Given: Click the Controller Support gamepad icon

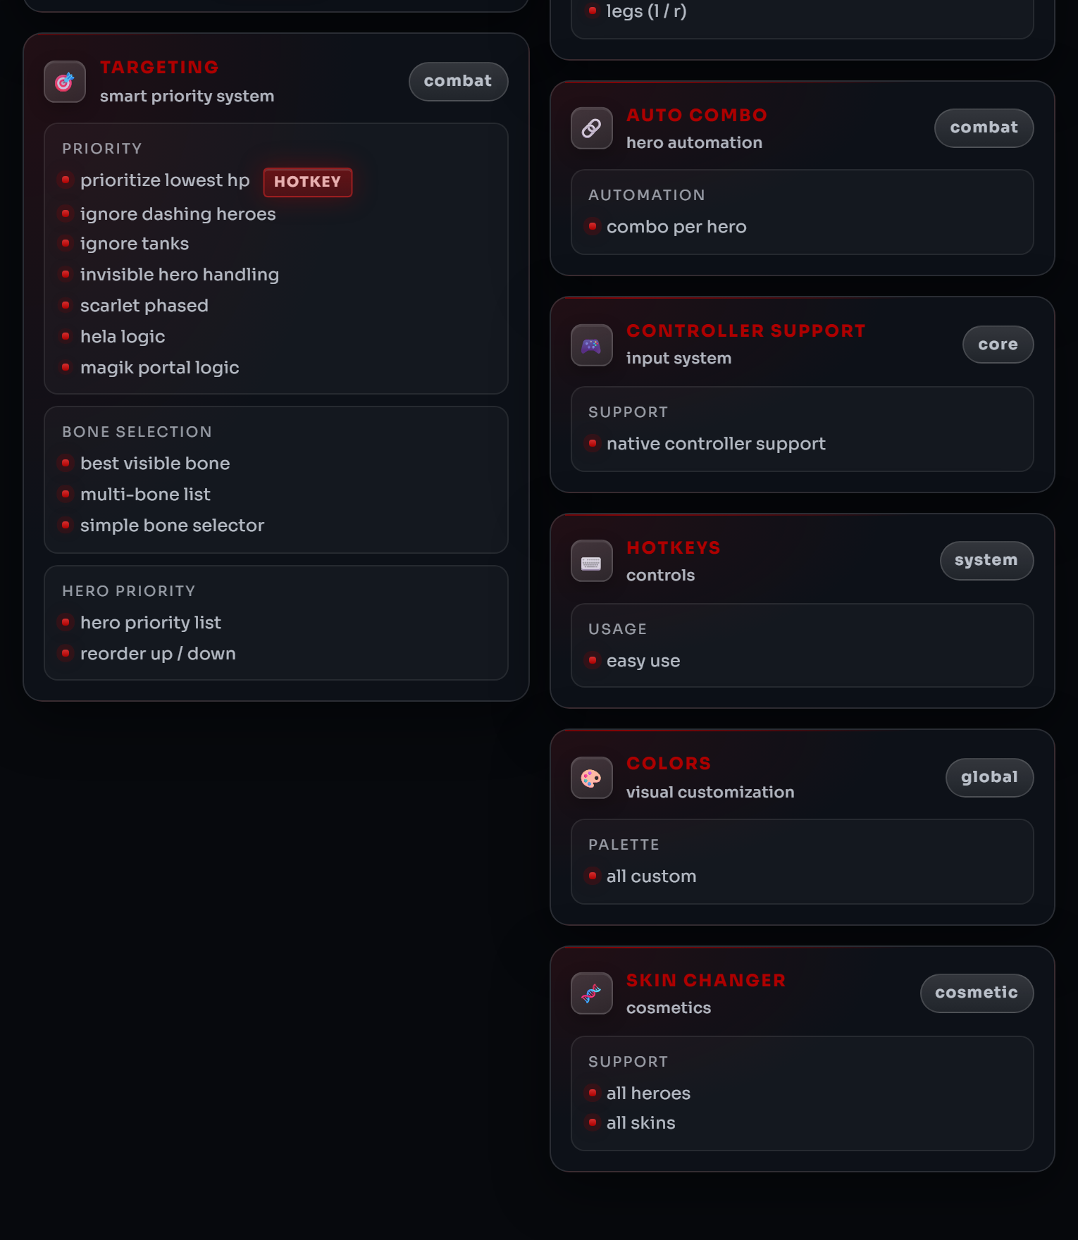Looking at the screenshot, I should tap(591, 345).
